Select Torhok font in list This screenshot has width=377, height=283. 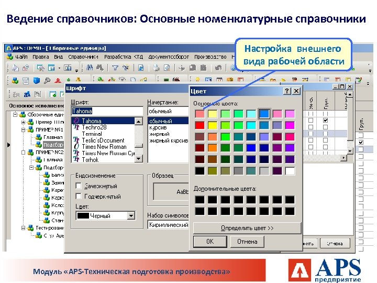pyautogui.click(x=91, y=159)
